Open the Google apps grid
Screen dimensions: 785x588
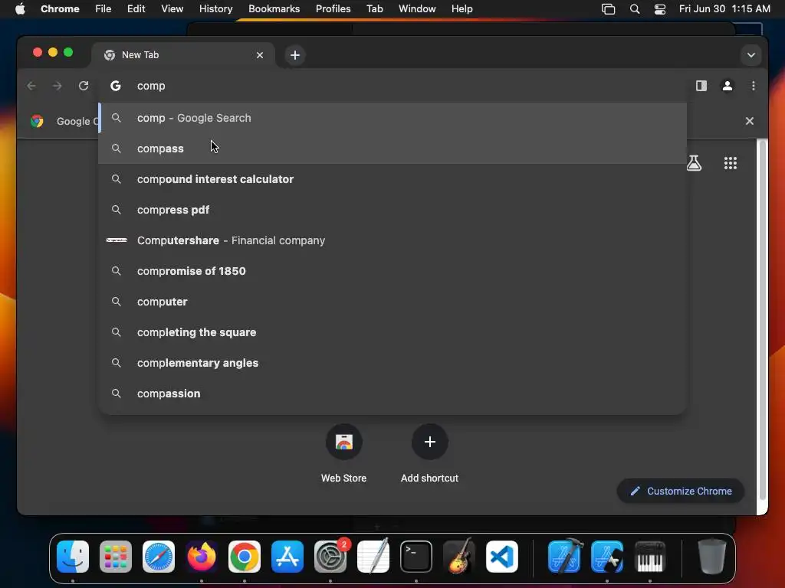(731, 163)
